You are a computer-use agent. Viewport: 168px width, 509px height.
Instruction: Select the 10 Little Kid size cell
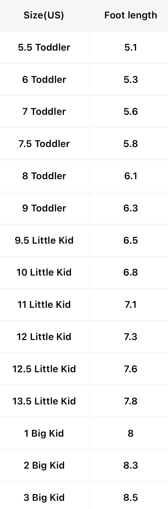[44, 272]
